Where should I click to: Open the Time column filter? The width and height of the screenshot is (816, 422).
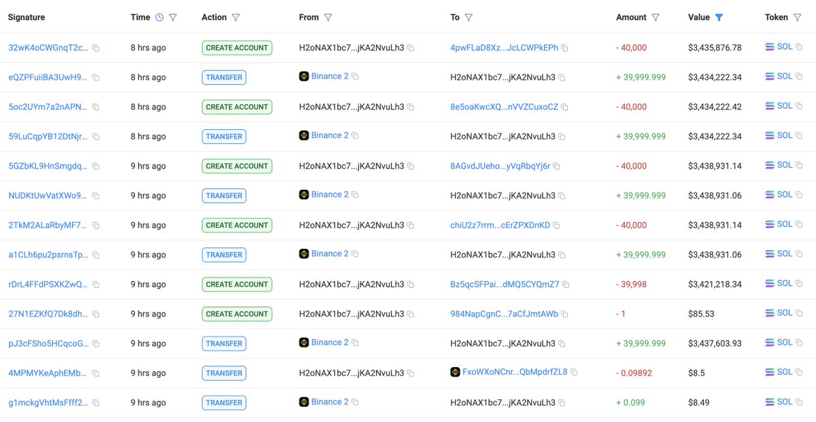(173, 18)
